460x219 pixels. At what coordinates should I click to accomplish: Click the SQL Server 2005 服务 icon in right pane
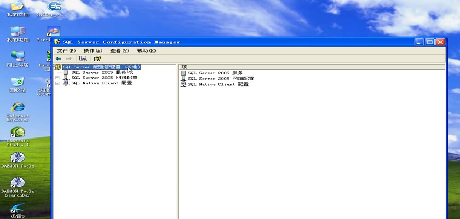pos(183,73)
